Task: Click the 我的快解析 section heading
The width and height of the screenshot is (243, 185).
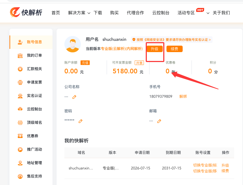Action: [77, 141]
